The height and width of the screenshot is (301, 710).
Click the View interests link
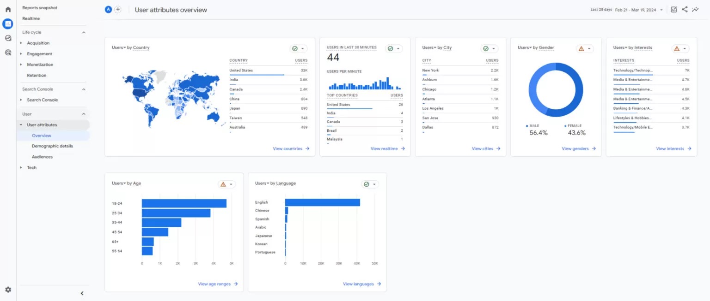pos(673,148)
